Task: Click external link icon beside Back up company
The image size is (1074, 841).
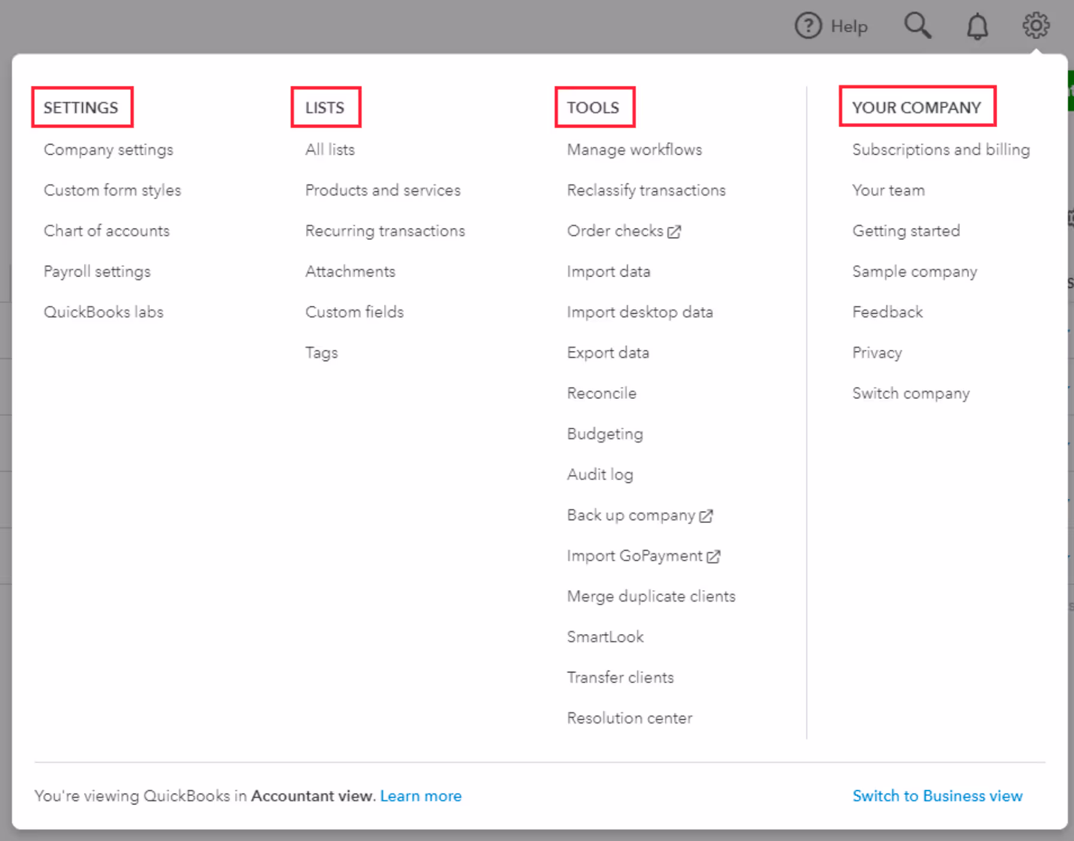Action: coord(706,516)
